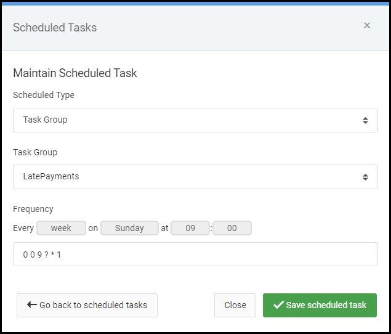Select the minute field showing 00

tap(232, 228)
